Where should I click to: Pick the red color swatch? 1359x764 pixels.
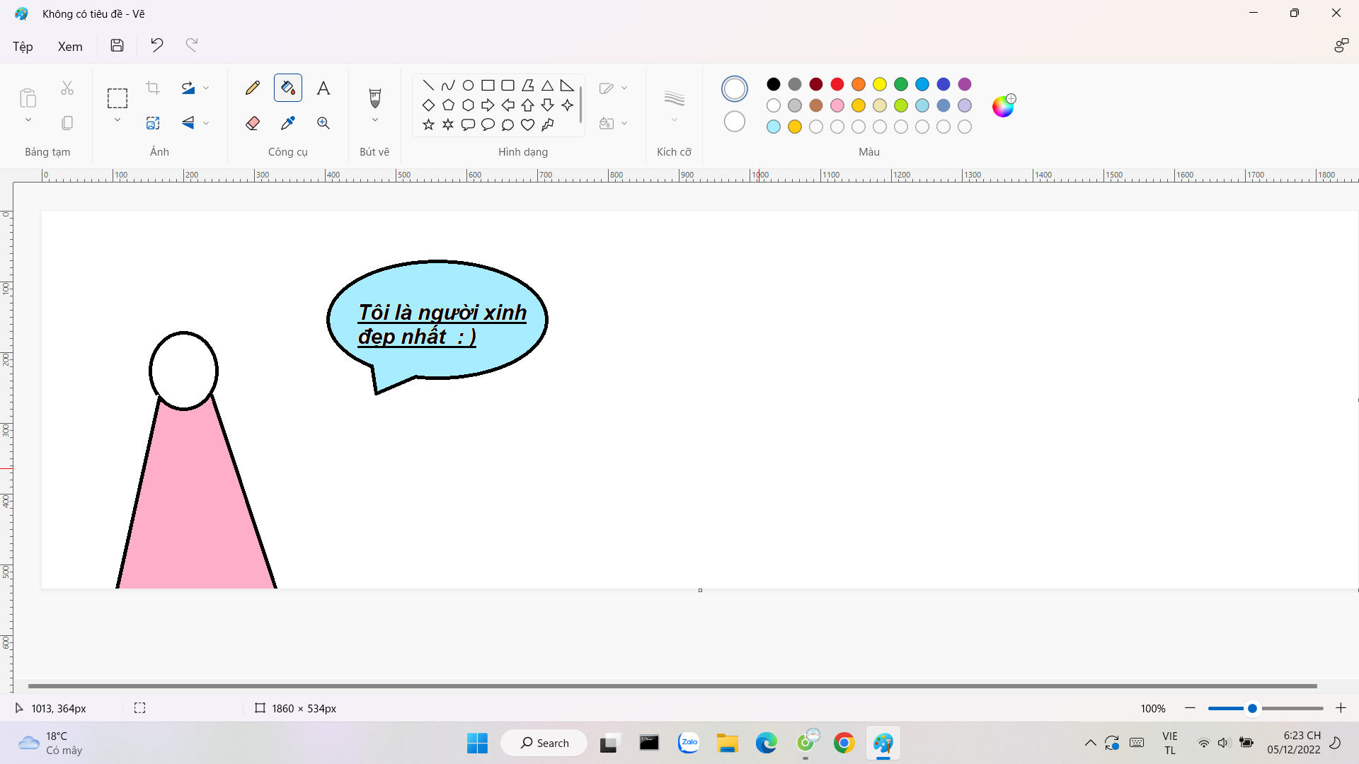837,84
